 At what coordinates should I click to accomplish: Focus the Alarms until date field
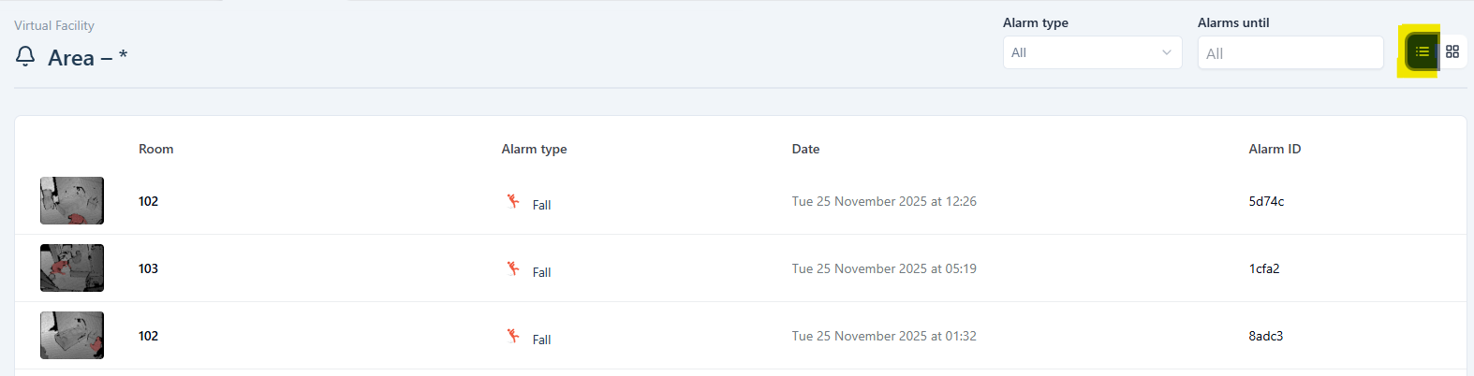click(x=1290, y=53)
